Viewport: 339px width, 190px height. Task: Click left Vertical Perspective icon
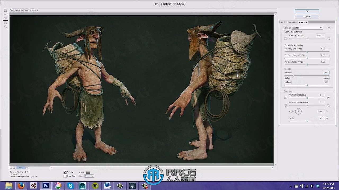pos(286,98)
